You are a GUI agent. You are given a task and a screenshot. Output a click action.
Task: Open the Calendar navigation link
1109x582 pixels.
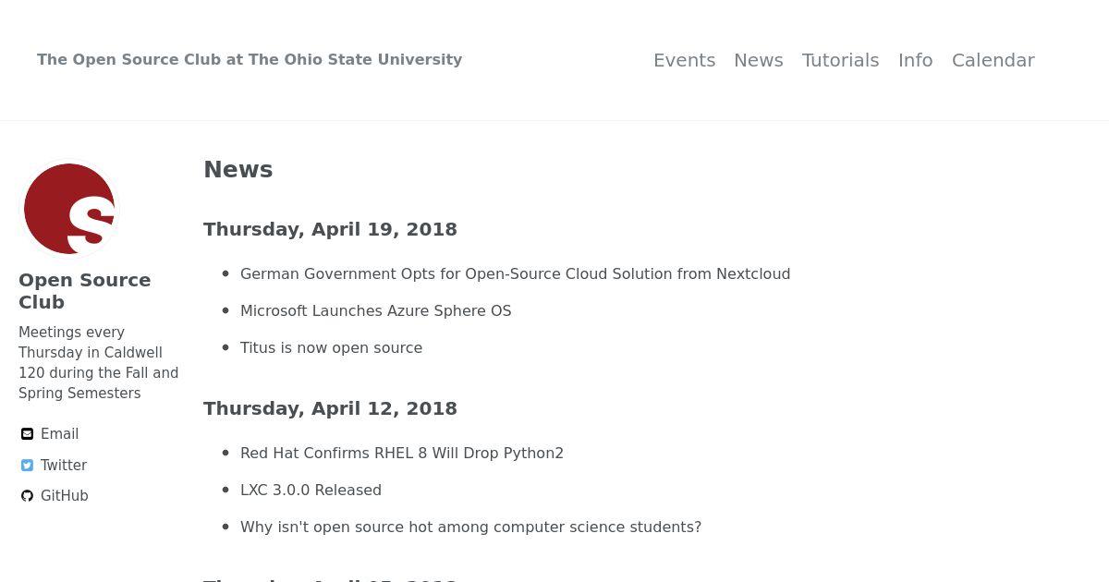point(993,60)
